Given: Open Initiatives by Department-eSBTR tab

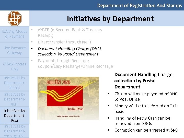Looking at the screenshot, I should click(x=15, y=83).
